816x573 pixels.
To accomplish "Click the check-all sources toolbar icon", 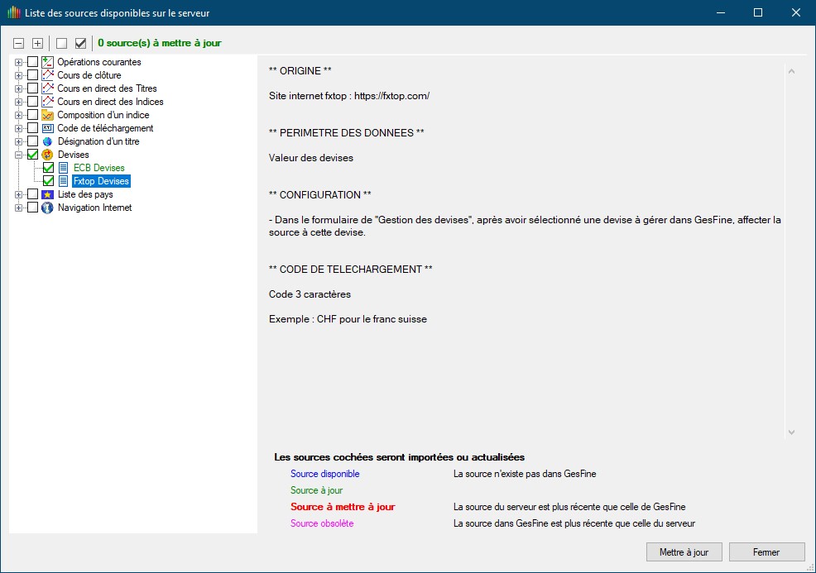I will tap(80, 43).
